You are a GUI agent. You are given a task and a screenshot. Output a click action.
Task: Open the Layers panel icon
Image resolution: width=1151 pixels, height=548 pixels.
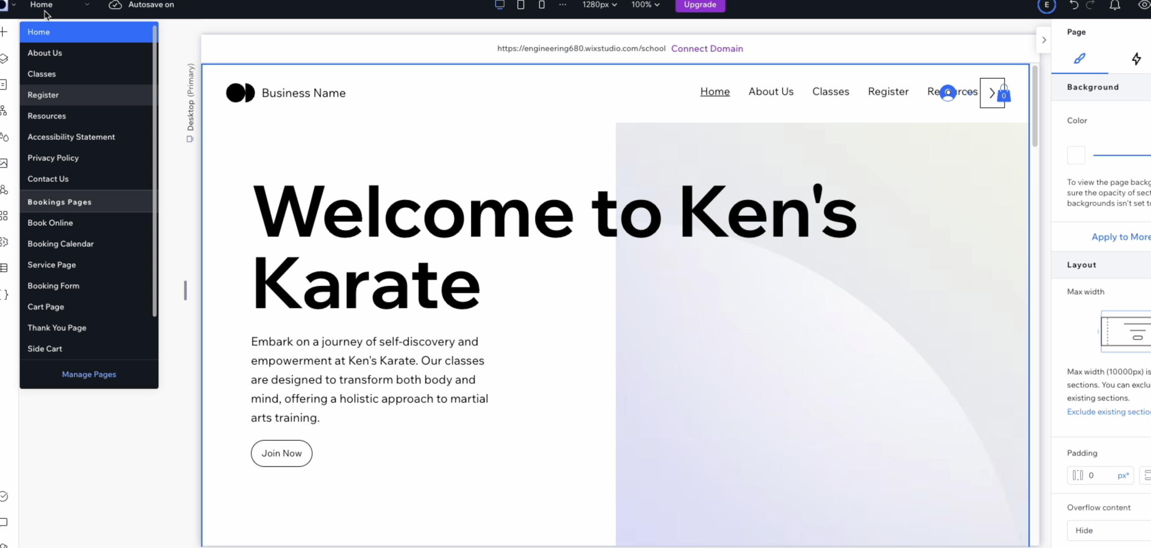point(4,58)
